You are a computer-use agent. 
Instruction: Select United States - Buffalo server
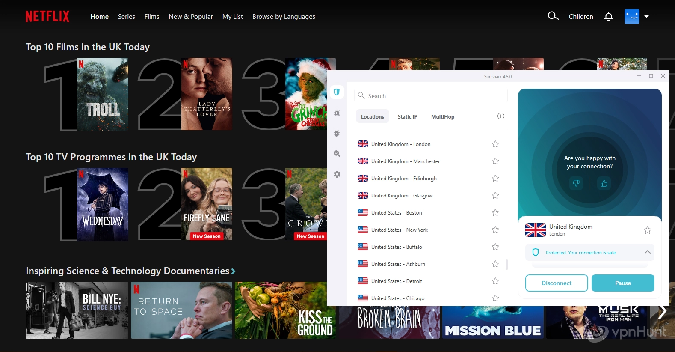point(429,247)
